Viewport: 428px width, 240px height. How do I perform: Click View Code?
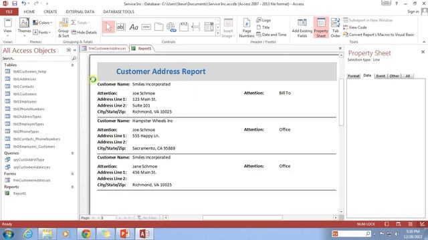(x=355, y=27)
